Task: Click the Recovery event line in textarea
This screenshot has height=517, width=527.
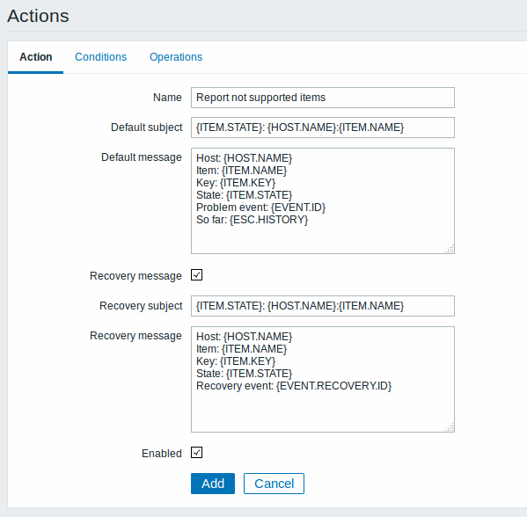Action: [294, 386]
